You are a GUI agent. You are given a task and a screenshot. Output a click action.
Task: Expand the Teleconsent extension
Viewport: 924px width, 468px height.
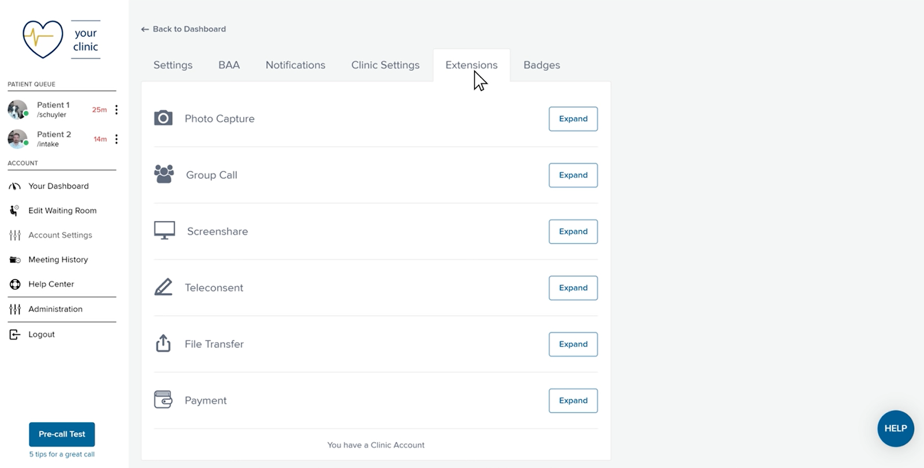[573, 288]
